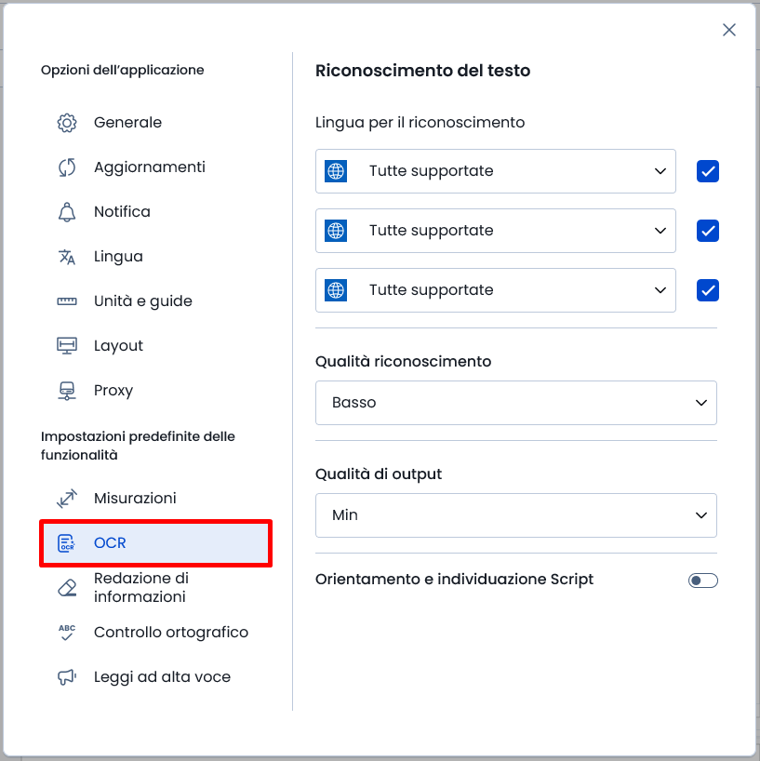The height and width of the screenshot is (761, 760).
Task: Click the Layout monitor icon
Action: click(x=67, y=346)
